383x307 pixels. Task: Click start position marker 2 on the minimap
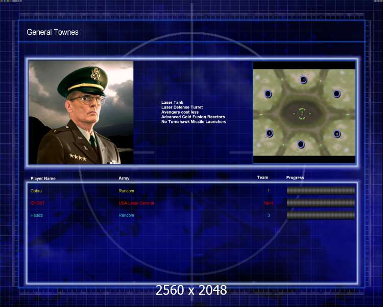[x=337, y=134]
